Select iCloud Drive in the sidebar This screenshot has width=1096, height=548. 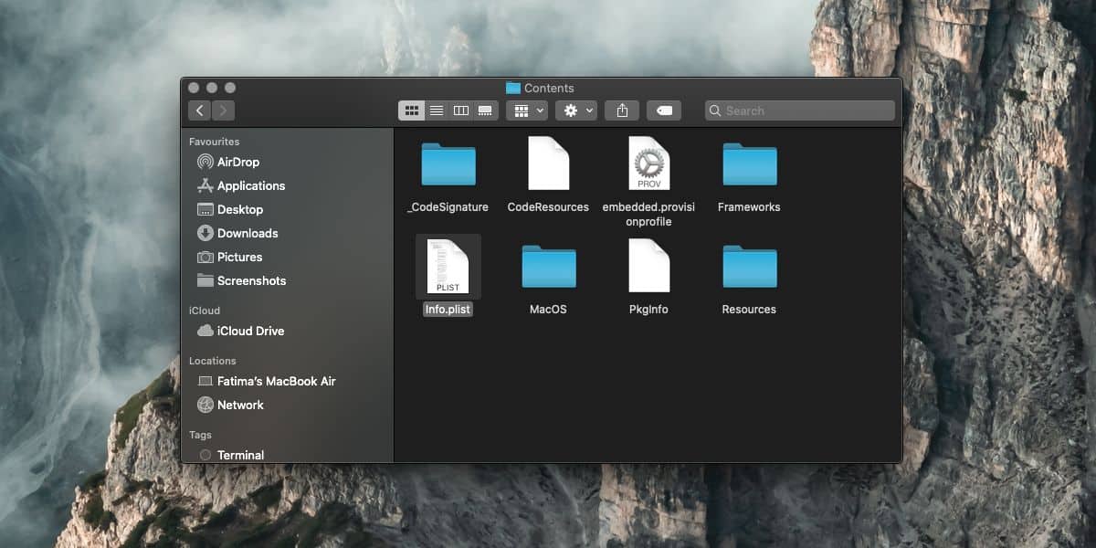pos(240,331)
